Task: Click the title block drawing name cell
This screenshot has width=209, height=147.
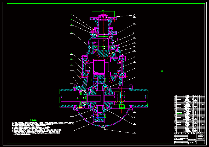Action: 201,139
